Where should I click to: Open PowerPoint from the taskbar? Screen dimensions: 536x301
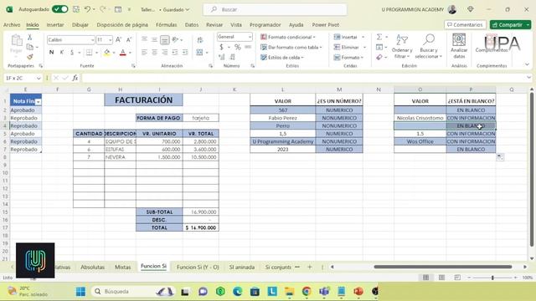coord(358,292)
